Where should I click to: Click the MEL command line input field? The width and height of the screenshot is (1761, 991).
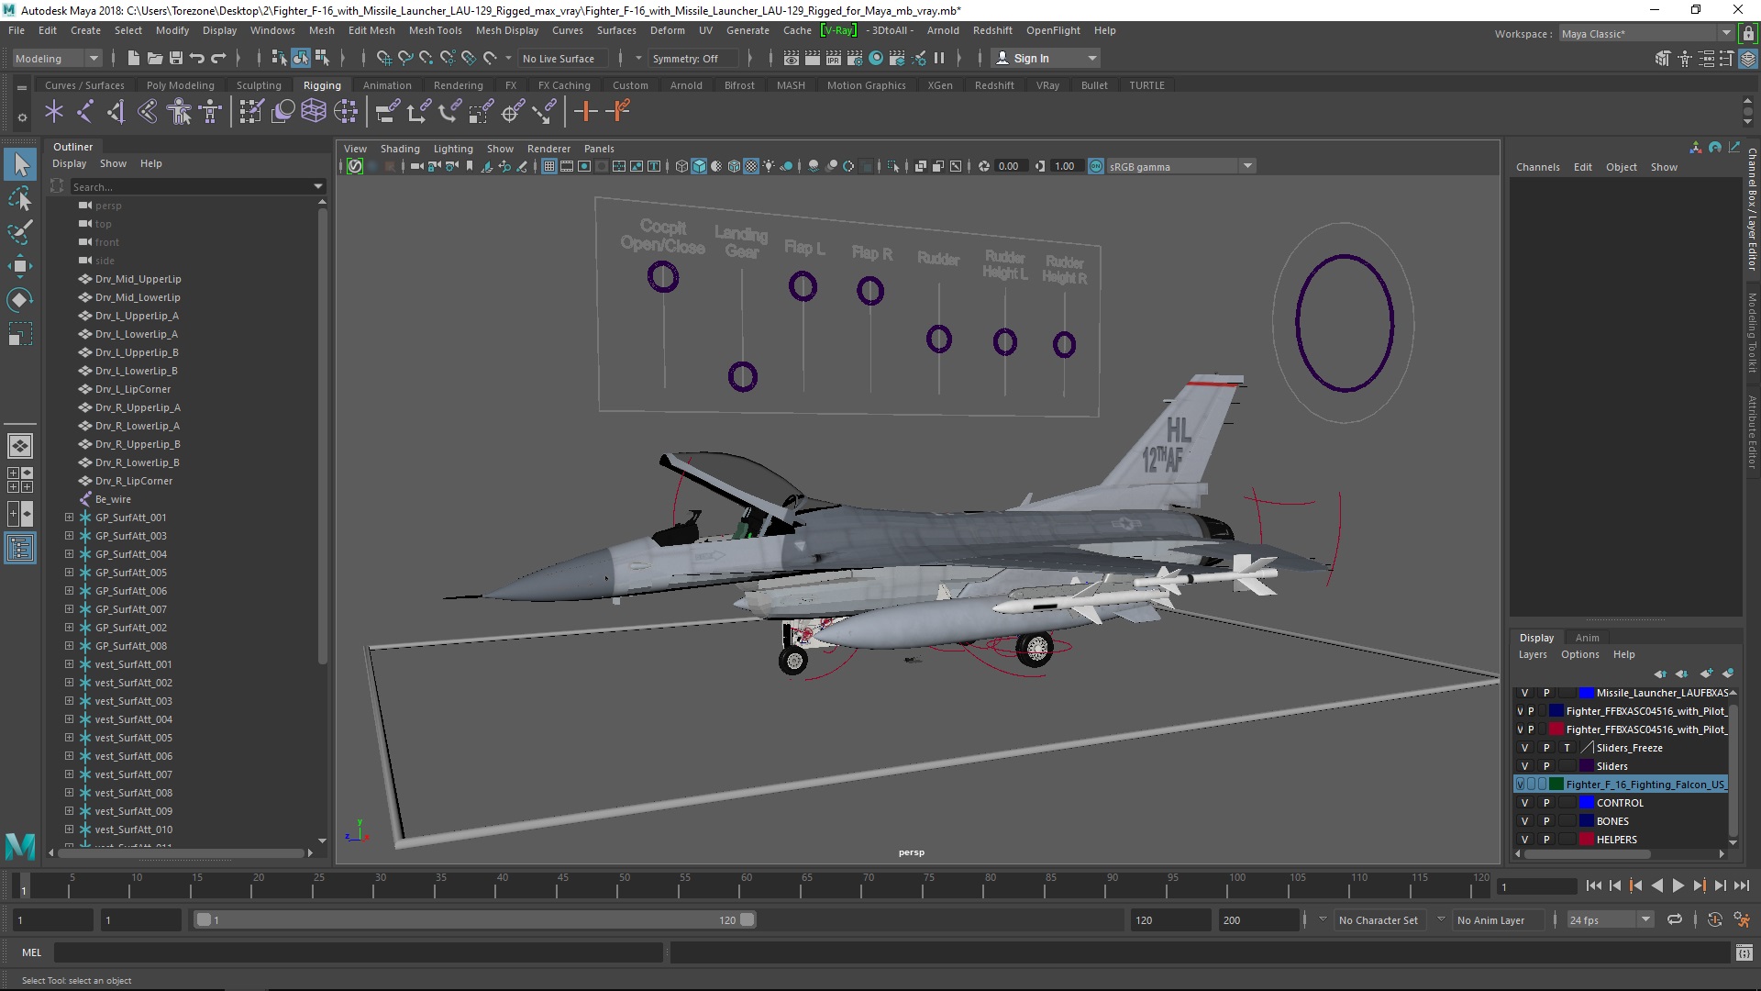pos(358,952)
